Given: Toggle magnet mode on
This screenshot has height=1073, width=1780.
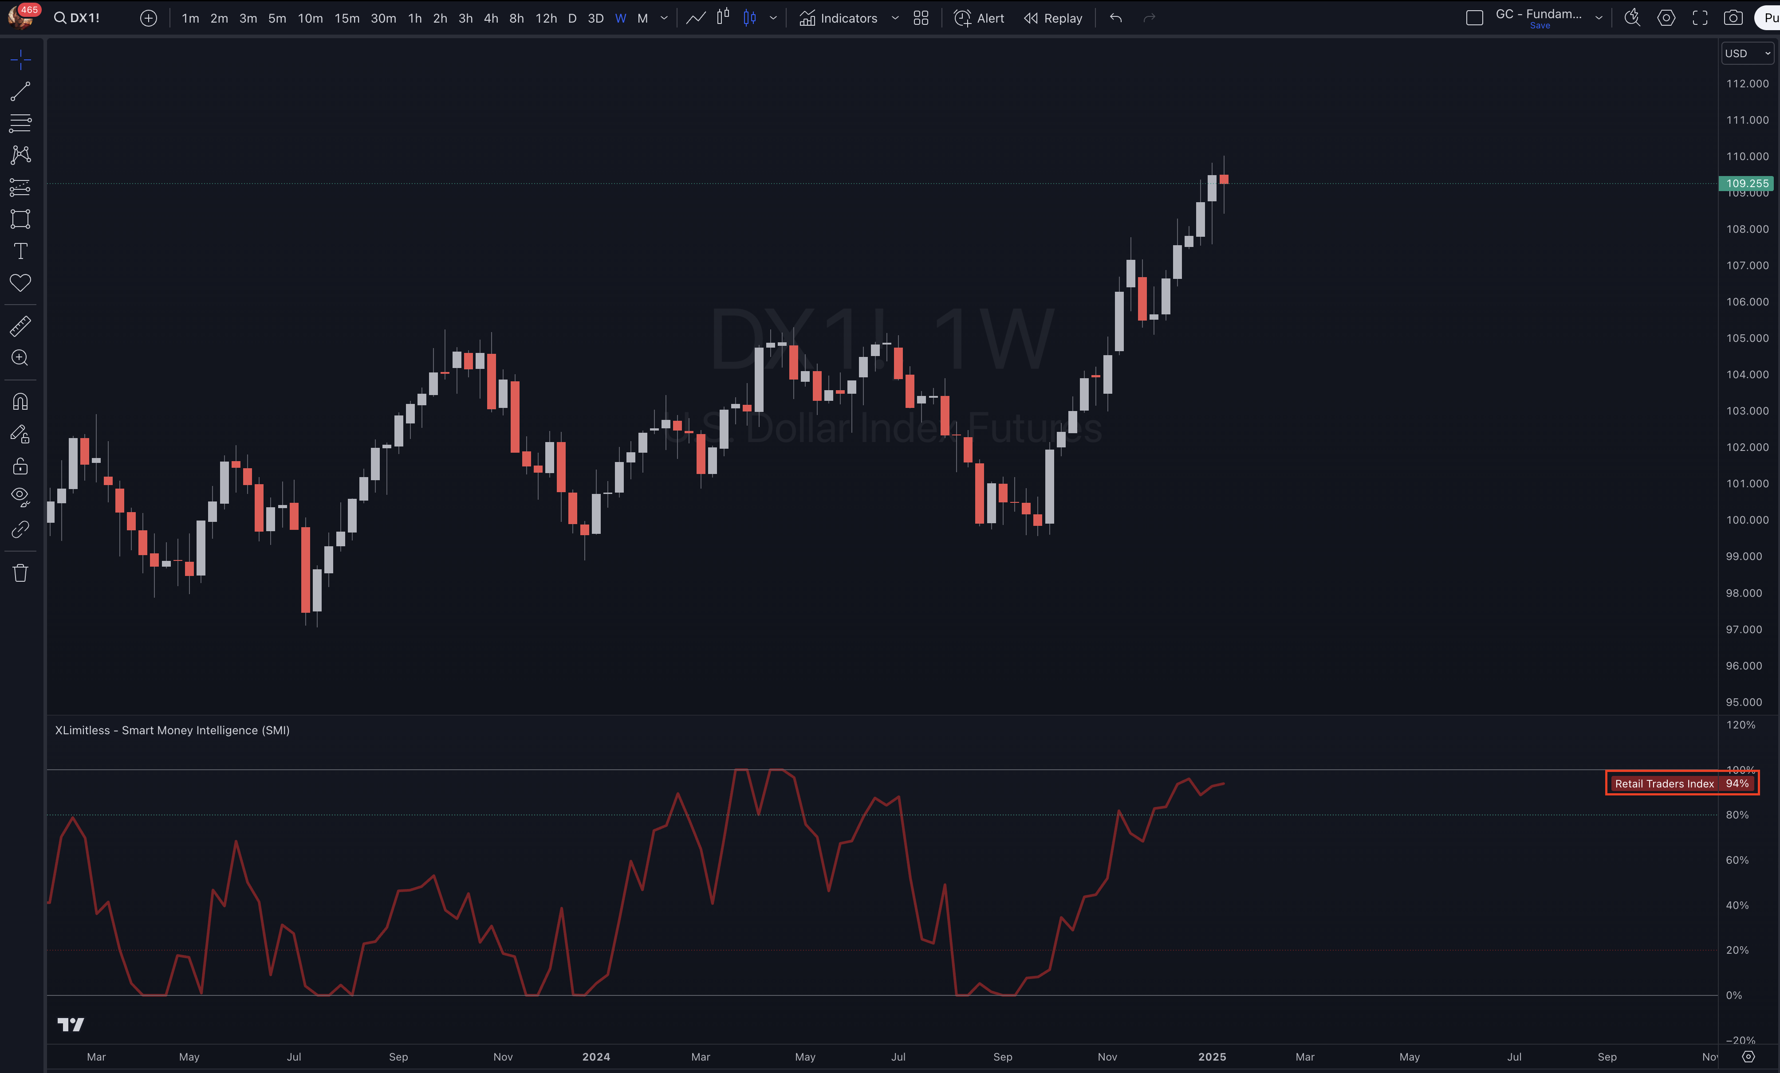Looking at the screenshot, I should (20, 401).
